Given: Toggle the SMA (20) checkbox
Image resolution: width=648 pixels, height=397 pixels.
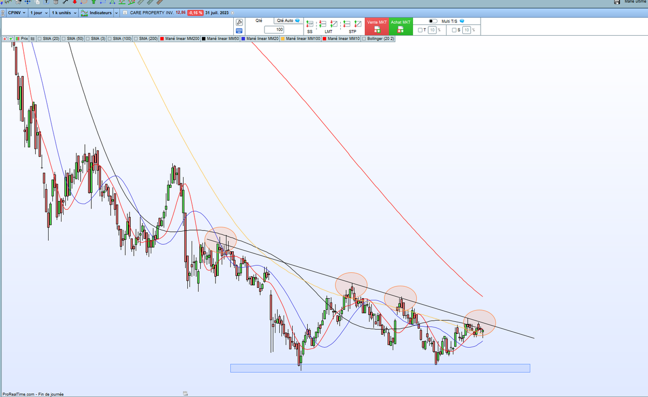Looking at the screenshot, I should (40, 39).
